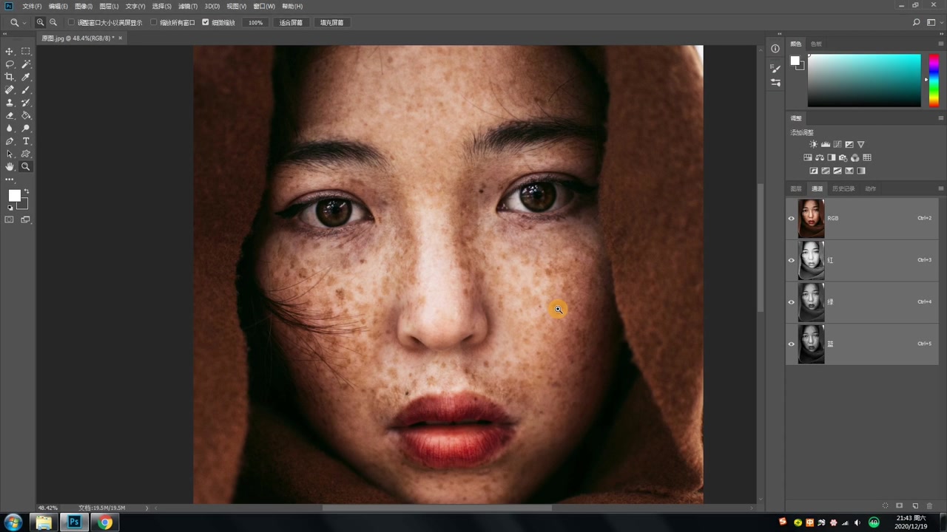
Task: Switch to the History tab
Action: (843, 188)
